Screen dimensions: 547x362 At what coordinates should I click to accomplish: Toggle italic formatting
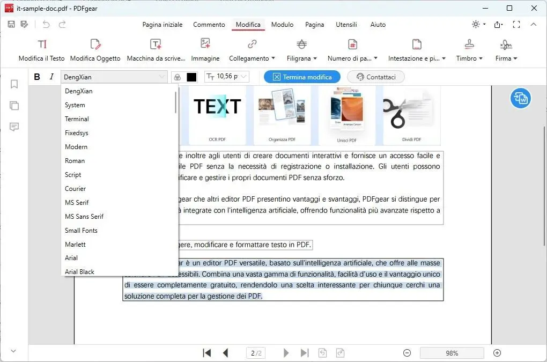pyautogui.click(x=51, y=77)
